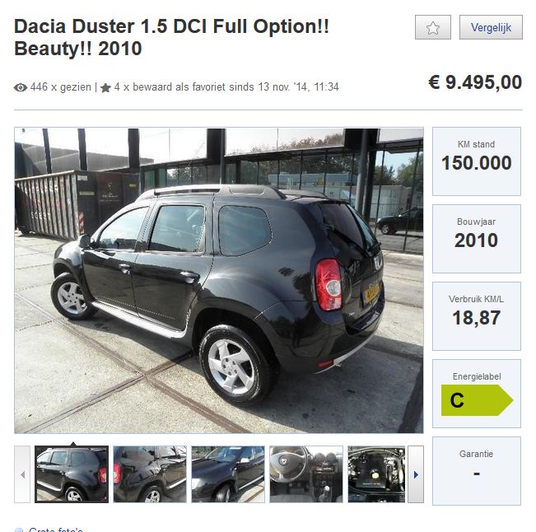
Task: Click the star favorite button
Action: click(433, 27)
